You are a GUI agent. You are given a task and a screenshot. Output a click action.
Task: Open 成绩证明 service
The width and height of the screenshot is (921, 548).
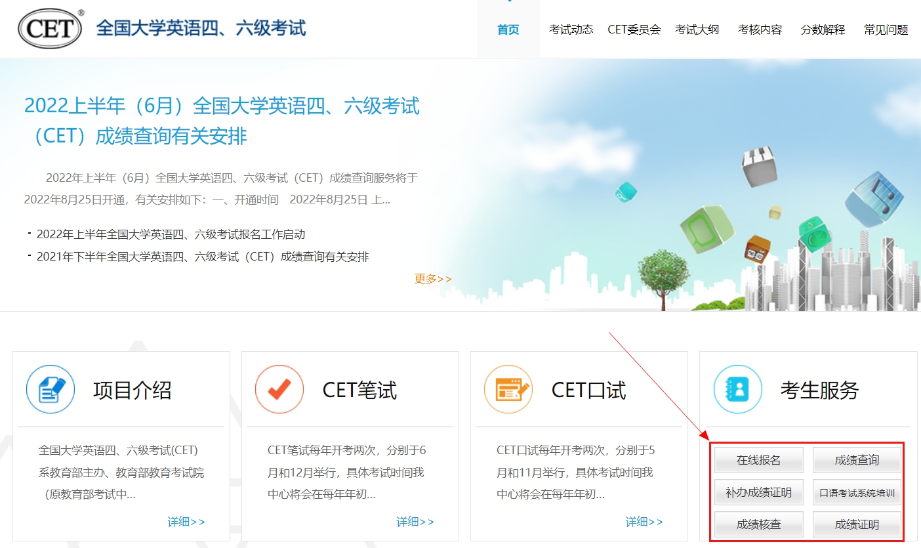857,524
